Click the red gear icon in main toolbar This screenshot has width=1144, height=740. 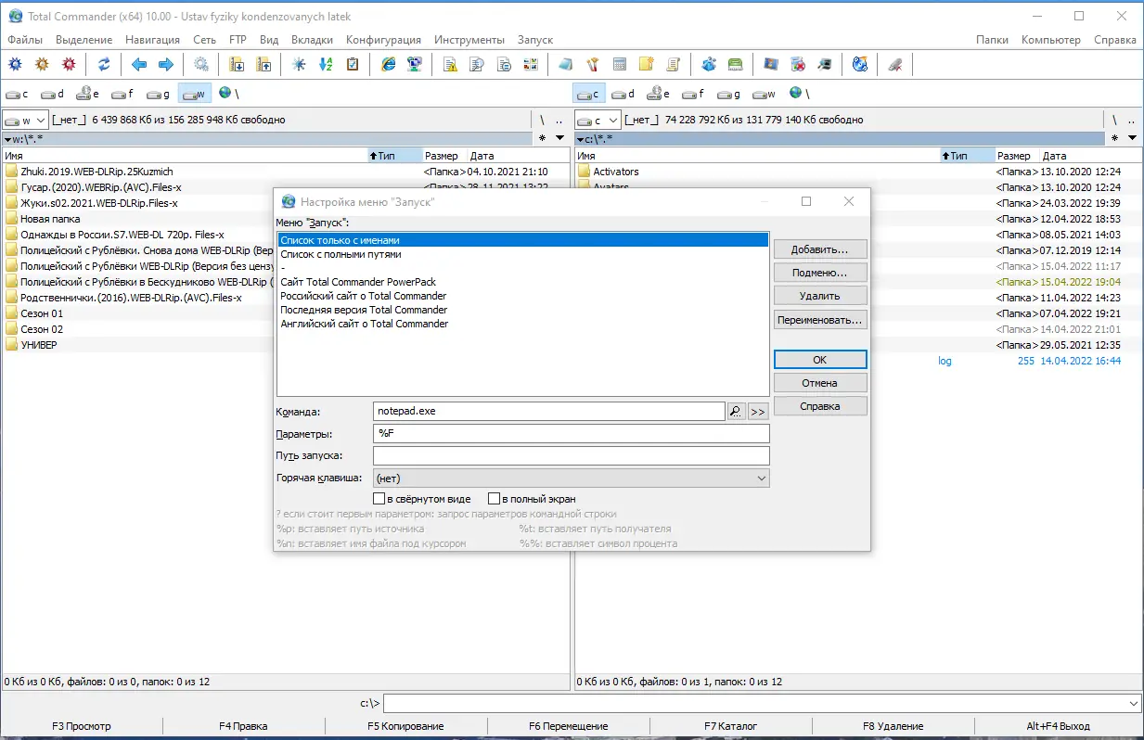point(69,64)
